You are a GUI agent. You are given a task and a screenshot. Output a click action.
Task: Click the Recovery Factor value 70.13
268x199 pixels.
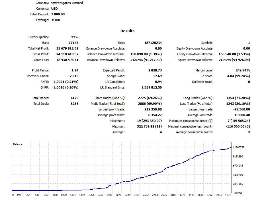74,76
